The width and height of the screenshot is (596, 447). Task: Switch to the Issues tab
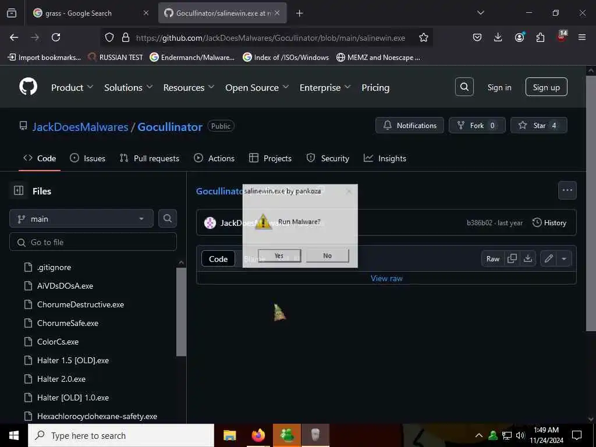(87, 158)
